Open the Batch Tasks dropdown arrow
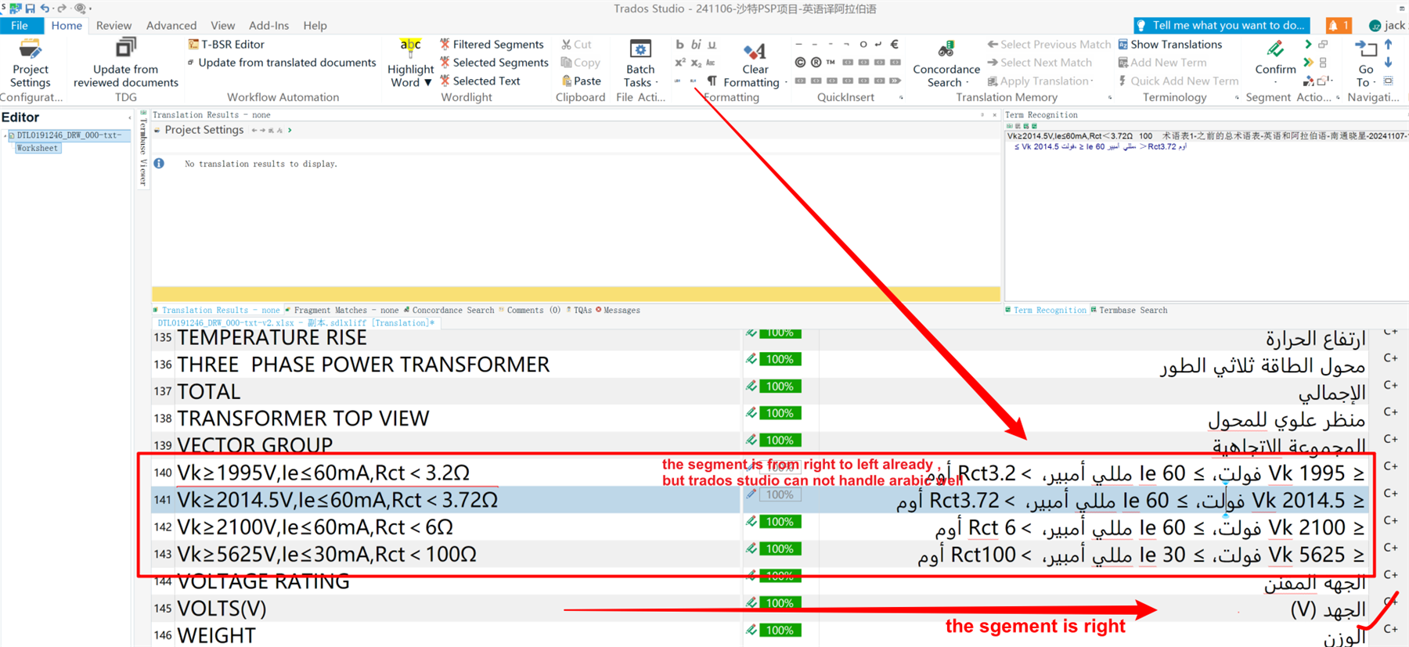1409x647 pixels. pyautogui.click(x=656, y=83)
